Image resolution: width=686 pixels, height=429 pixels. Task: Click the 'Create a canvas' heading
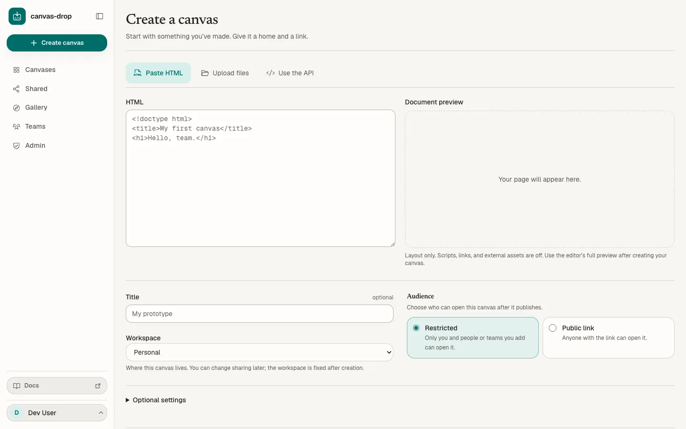pyautogui.click(x=172, y=20)
